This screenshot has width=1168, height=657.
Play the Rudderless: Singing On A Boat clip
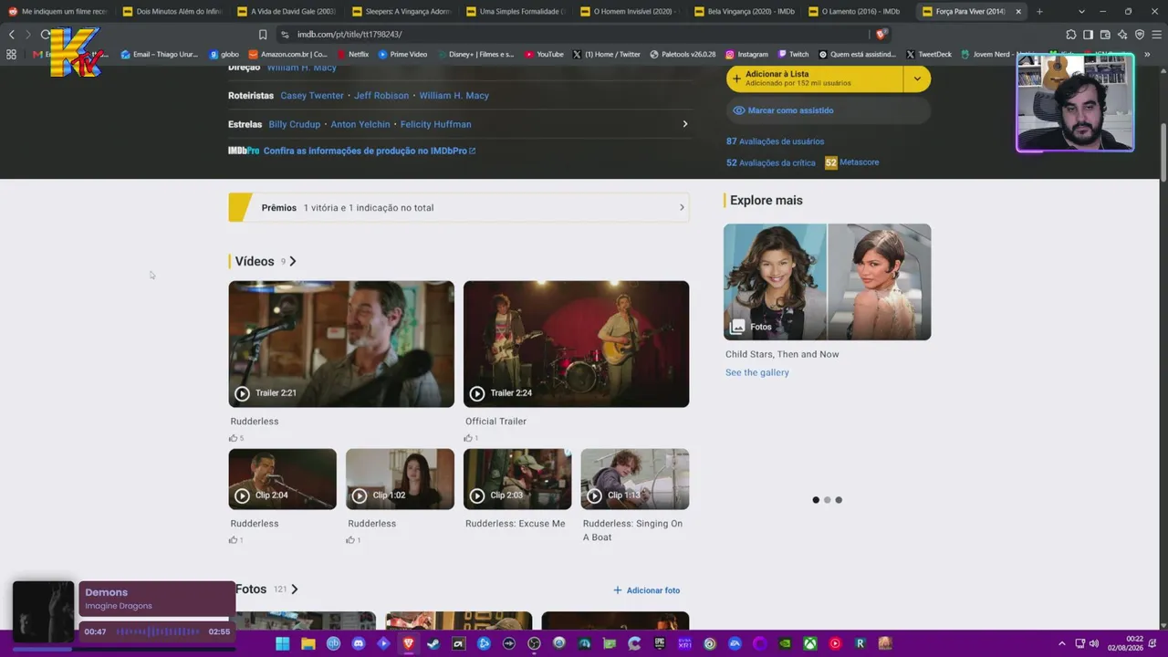(x=635, y=479)
